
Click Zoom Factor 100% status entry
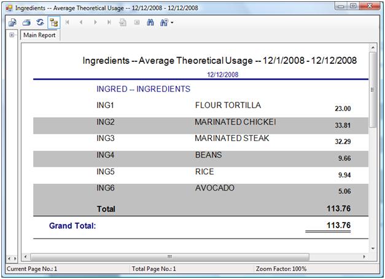(281, 269)
